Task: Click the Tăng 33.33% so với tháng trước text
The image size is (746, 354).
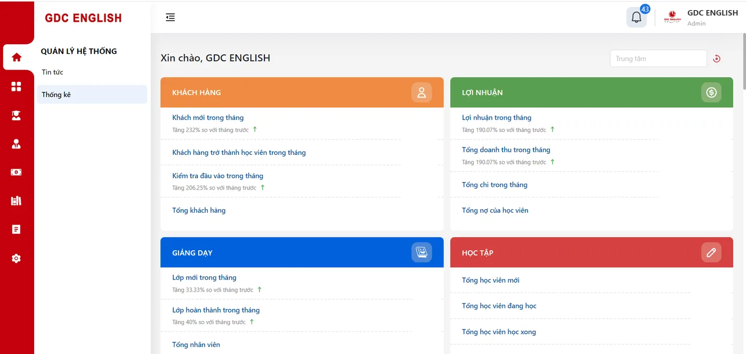Action: pyautogui.click(x=213, y=290)
